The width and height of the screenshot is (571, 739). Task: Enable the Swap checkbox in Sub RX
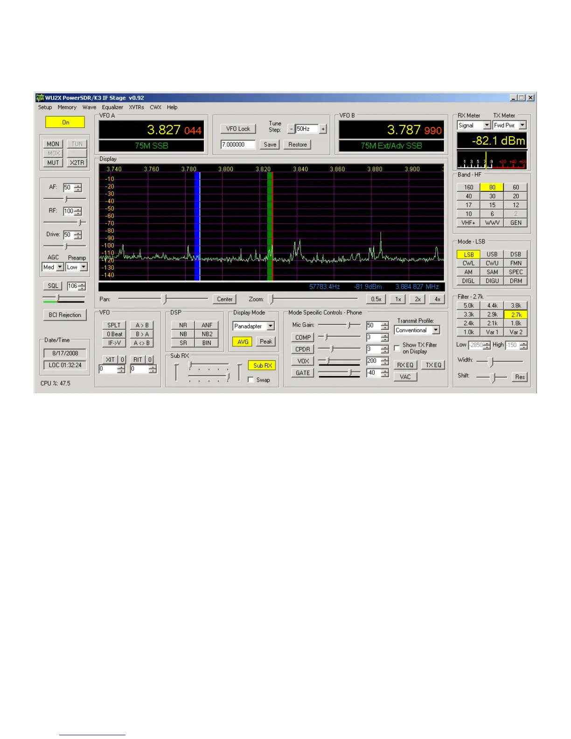point(251,380)
